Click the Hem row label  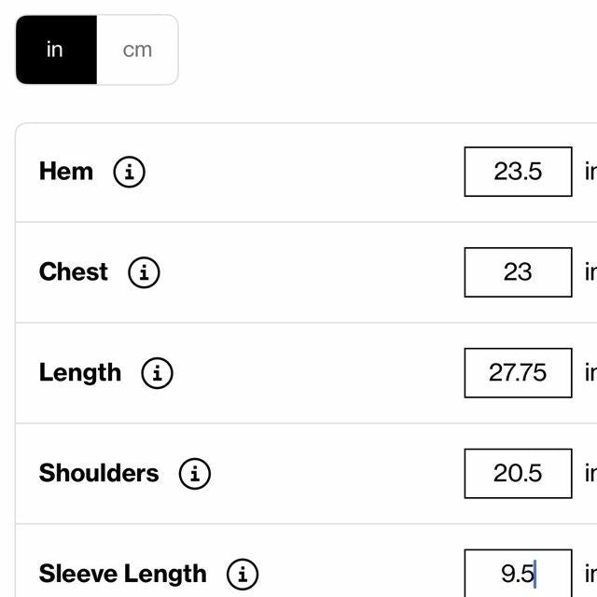pos(66,172)
